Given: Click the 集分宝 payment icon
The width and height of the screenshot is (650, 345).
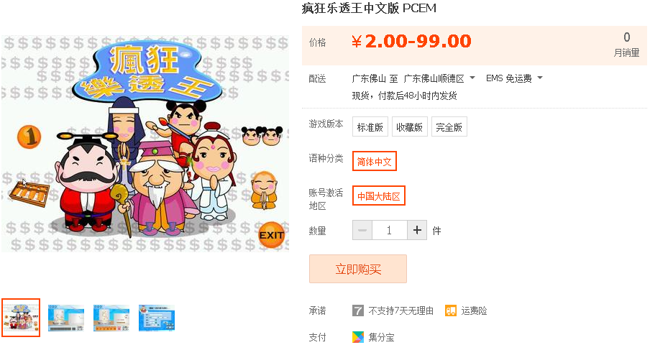Looking at the screenshot, I should tap(358, 337).
